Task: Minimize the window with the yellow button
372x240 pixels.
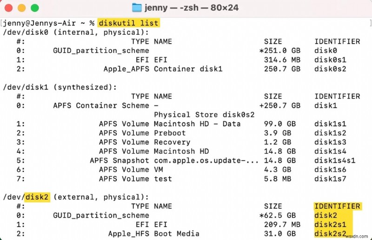Action: pos(21,8)
